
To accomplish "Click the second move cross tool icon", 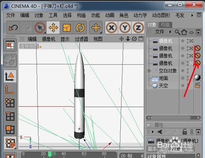I will (96, 28).
